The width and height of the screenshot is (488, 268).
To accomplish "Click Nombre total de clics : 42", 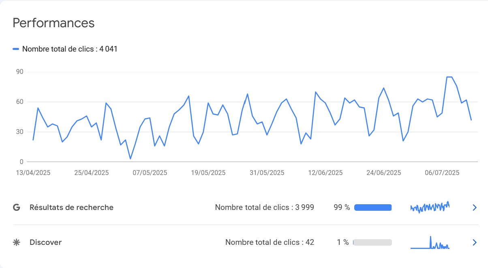I will [x=270, y=242].
